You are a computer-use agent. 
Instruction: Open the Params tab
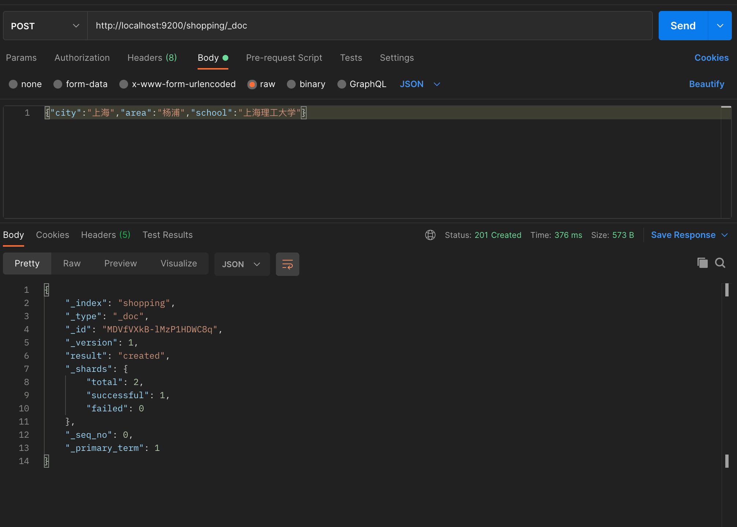tap(21, 58)
